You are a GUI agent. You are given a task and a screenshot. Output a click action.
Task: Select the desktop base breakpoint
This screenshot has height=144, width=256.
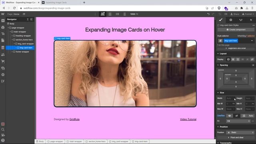pos(103,14)
